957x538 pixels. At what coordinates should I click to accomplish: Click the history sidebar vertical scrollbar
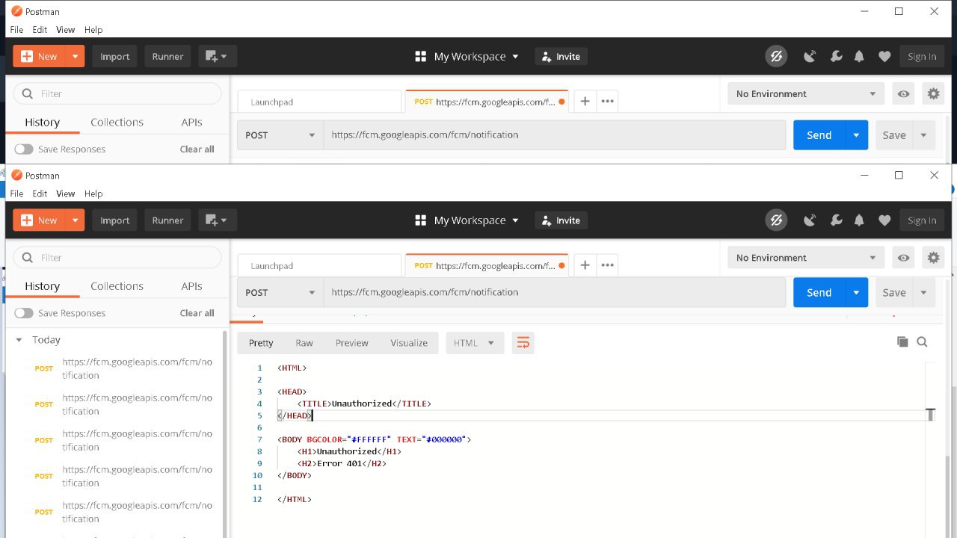(225, 433)
